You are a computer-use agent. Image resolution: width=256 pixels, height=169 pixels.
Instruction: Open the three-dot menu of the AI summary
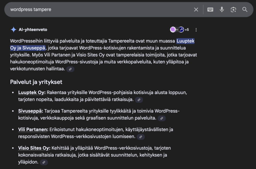(x=196, y=30)
